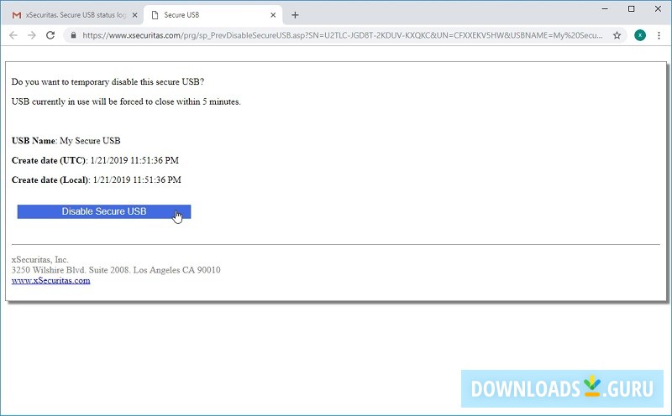
Task: Click the 'USB Name' label text
Action: [34, 140]
